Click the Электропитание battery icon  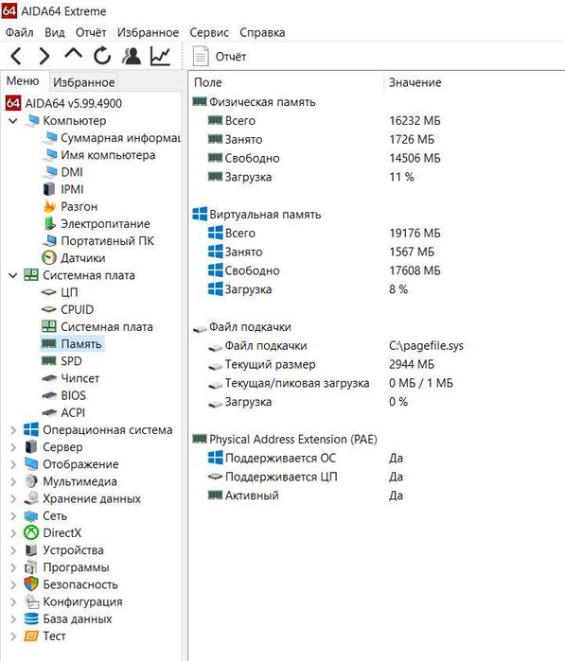pos(49,224)
